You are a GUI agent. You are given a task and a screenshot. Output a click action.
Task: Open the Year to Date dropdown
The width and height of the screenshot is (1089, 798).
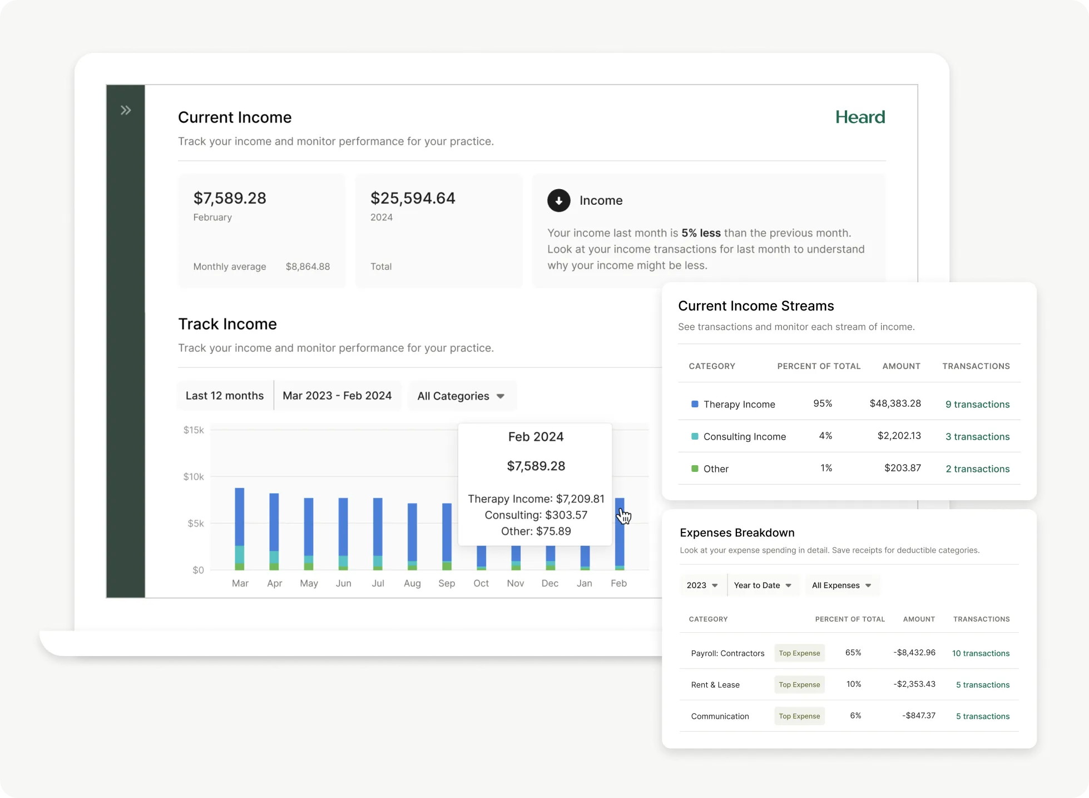(x=763, y=585)
